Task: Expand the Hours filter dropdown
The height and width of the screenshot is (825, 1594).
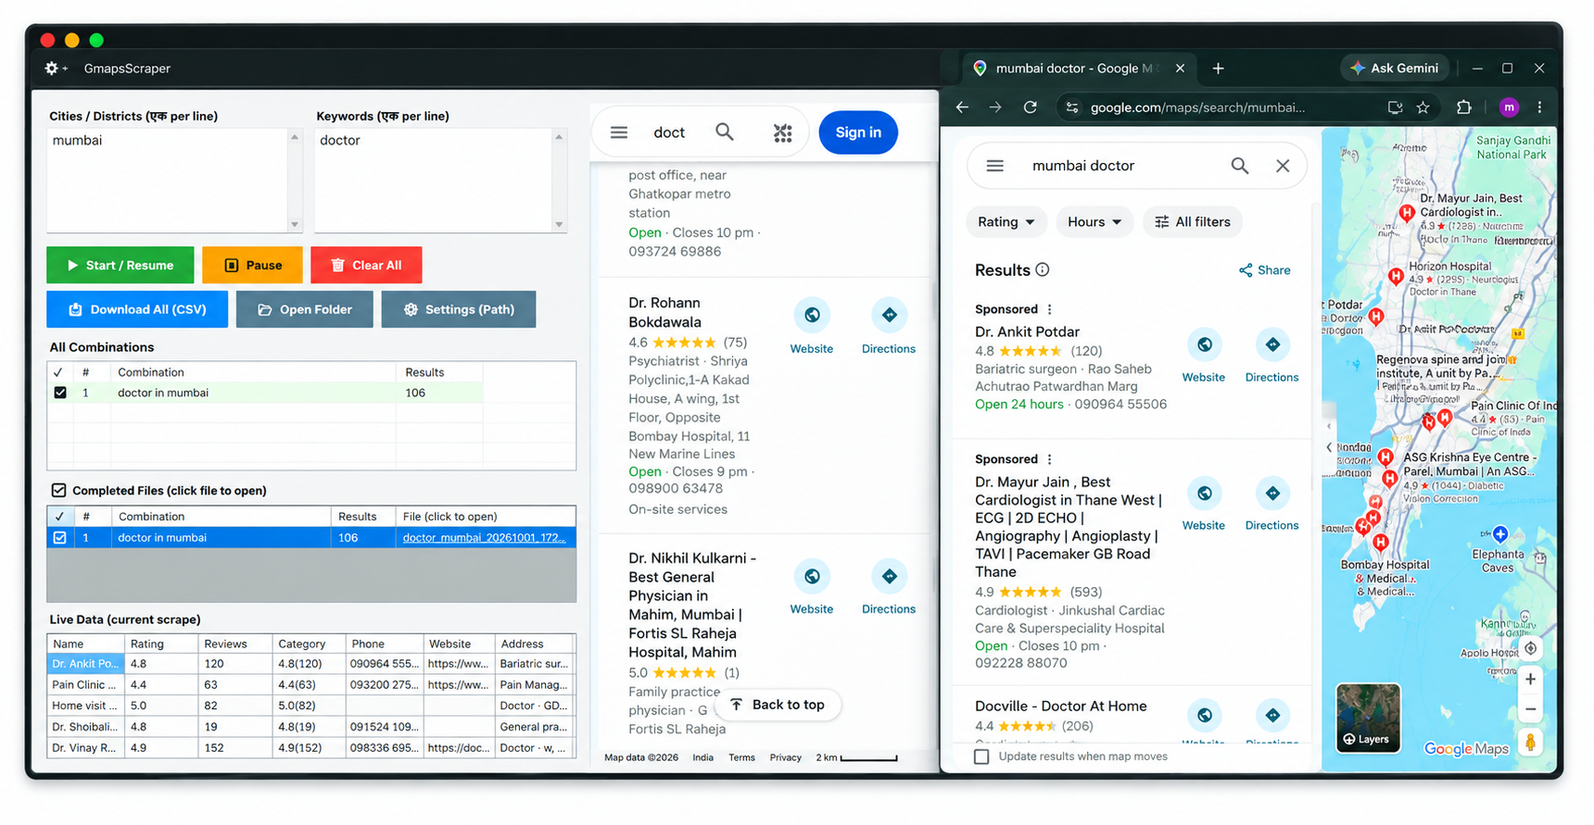Action: click(1094, 222)
